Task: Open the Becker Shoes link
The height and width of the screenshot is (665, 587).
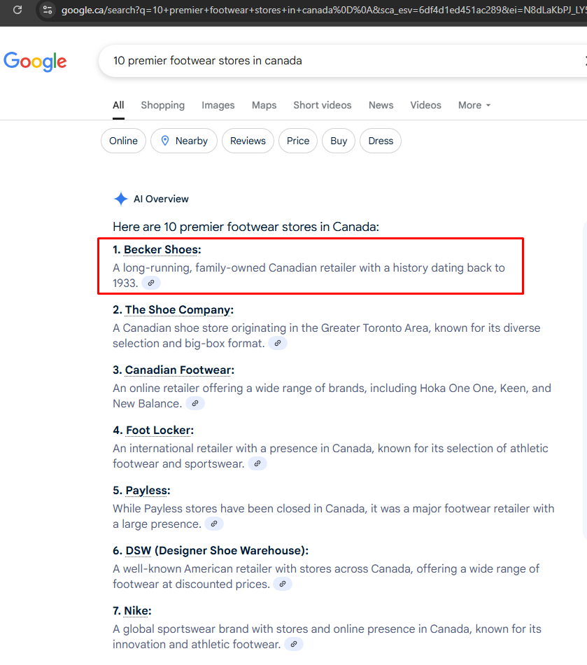Action: [x=162, y=250]
